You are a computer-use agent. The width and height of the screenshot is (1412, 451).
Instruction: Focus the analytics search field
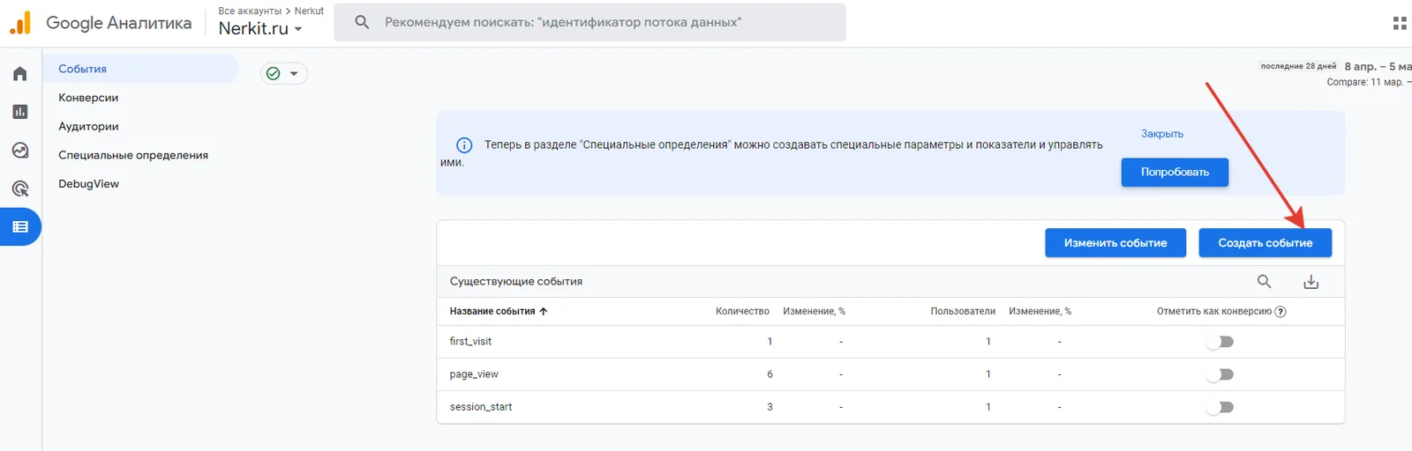pyautogui.click(x=590, y=22)
